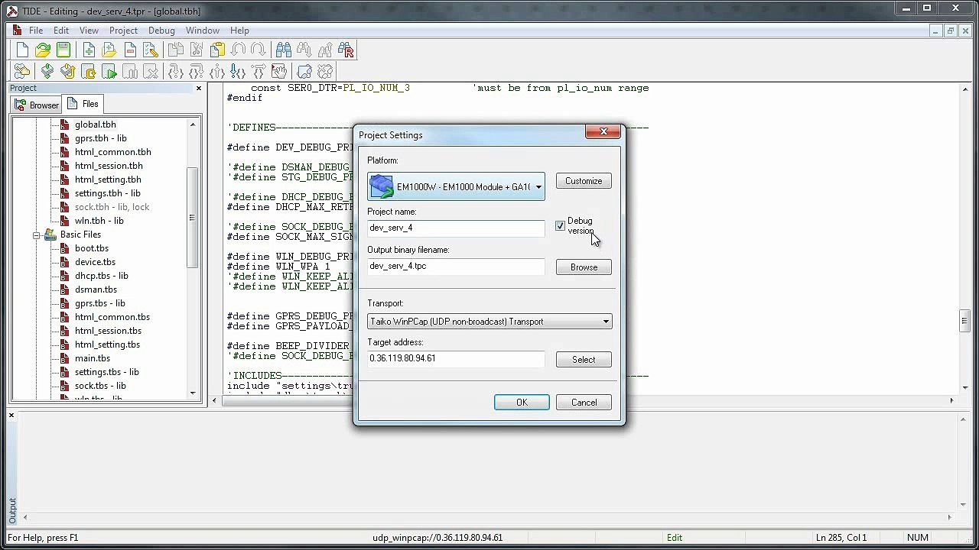The height and width of the screenshot is (550, 979).
Task: Open the Project menu
Action: (123, 31)
